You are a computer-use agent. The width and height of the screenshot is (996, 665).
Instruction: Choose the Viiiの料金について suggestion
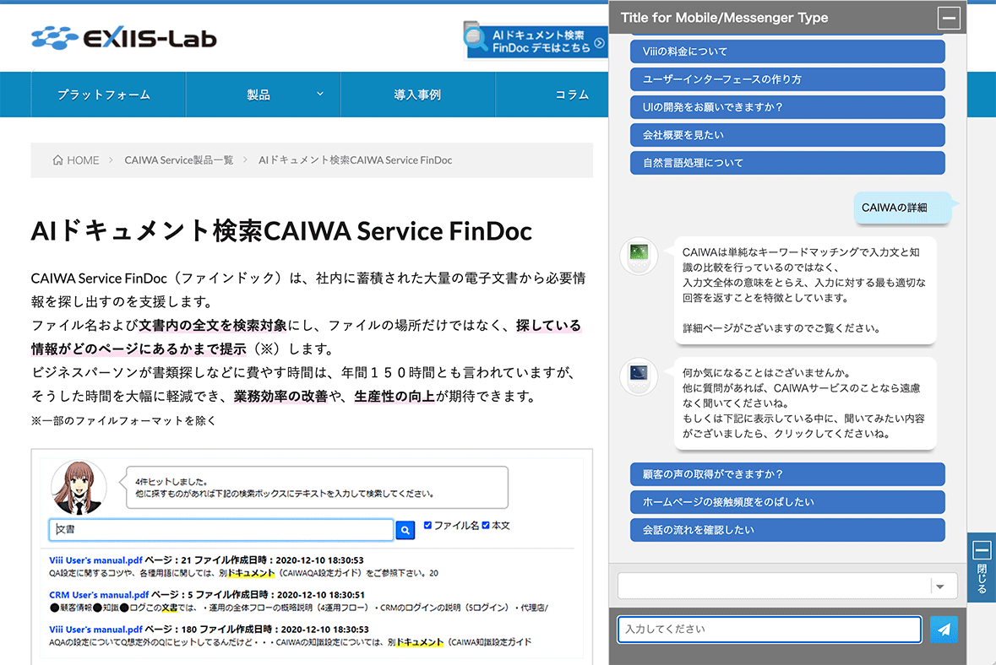pos(787,51)
